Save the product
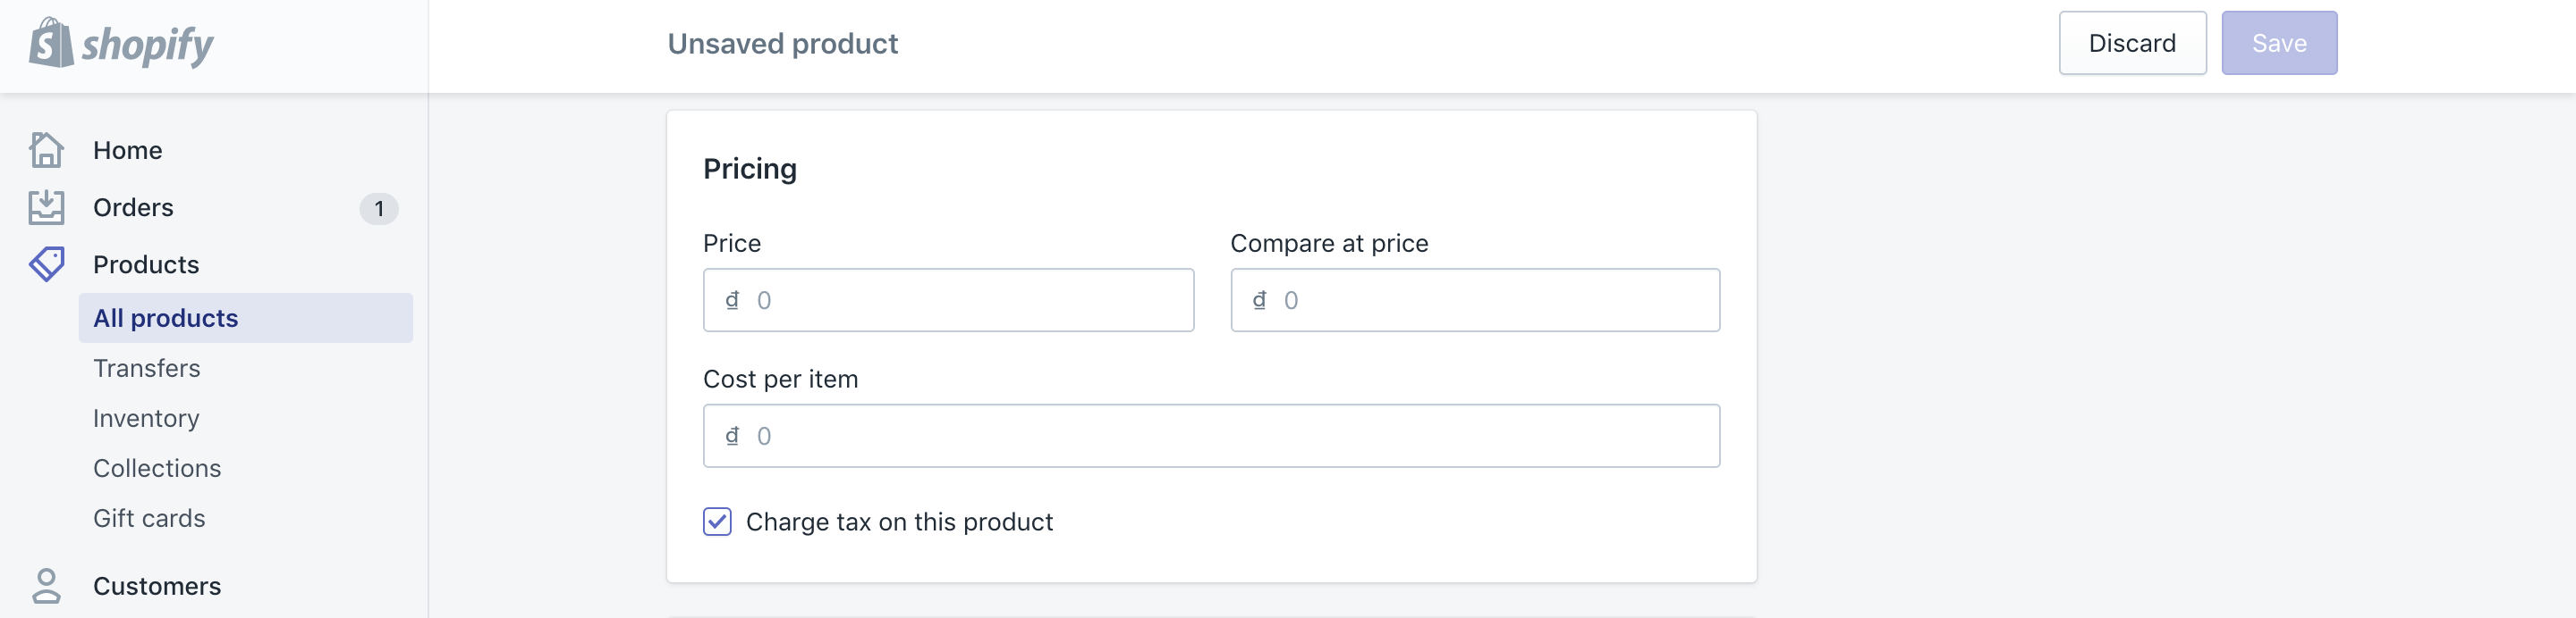 point(2279,43)
